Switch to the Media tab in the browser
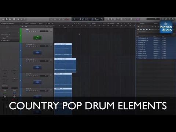 click(156, 23)
